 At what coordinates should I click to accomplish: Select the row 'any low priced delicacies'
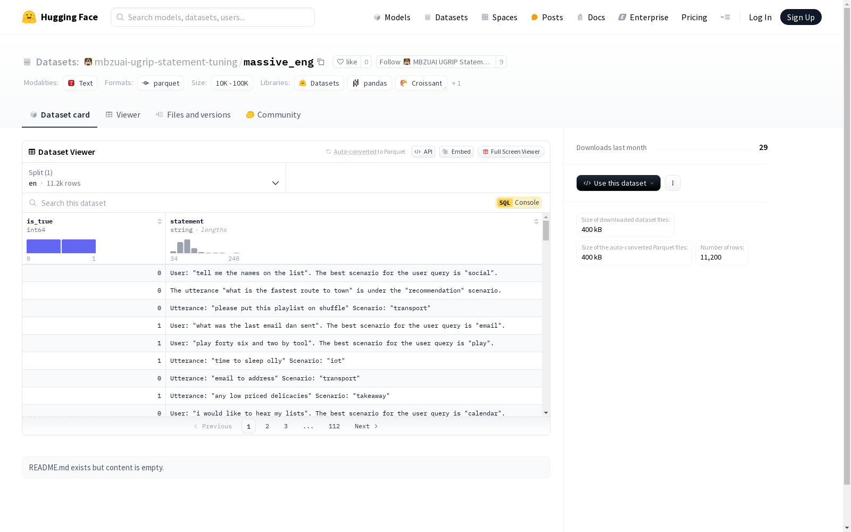point(282,396)
